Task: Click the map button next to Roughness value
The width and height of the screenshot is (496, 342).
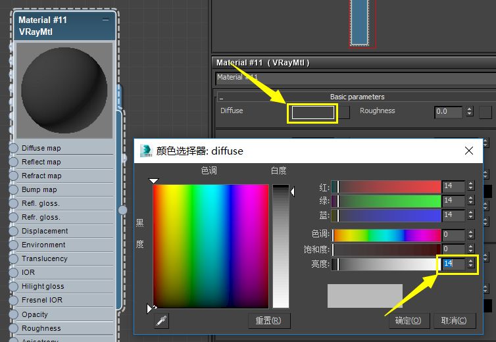Action: (485, 112)
